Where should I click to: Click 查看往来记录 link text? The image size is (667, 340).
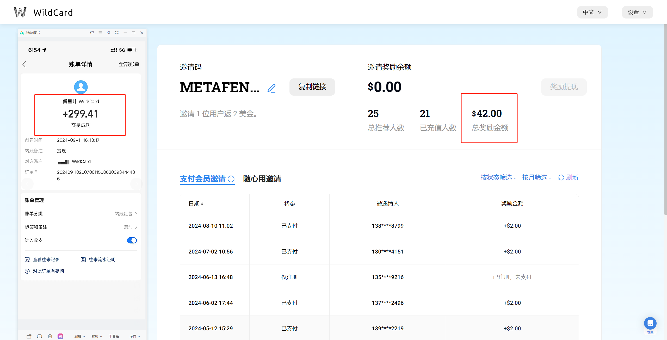click(46, 259)
